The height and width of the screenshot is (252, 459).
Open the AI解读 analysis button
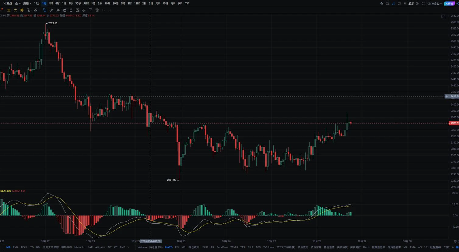pos(449,3)
